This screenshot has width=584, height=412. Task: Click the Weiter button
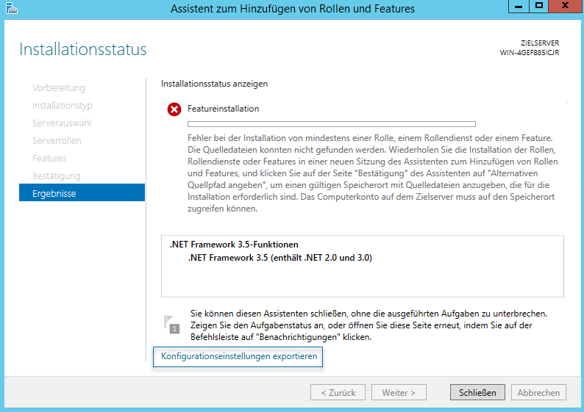[x=399, y=392]
